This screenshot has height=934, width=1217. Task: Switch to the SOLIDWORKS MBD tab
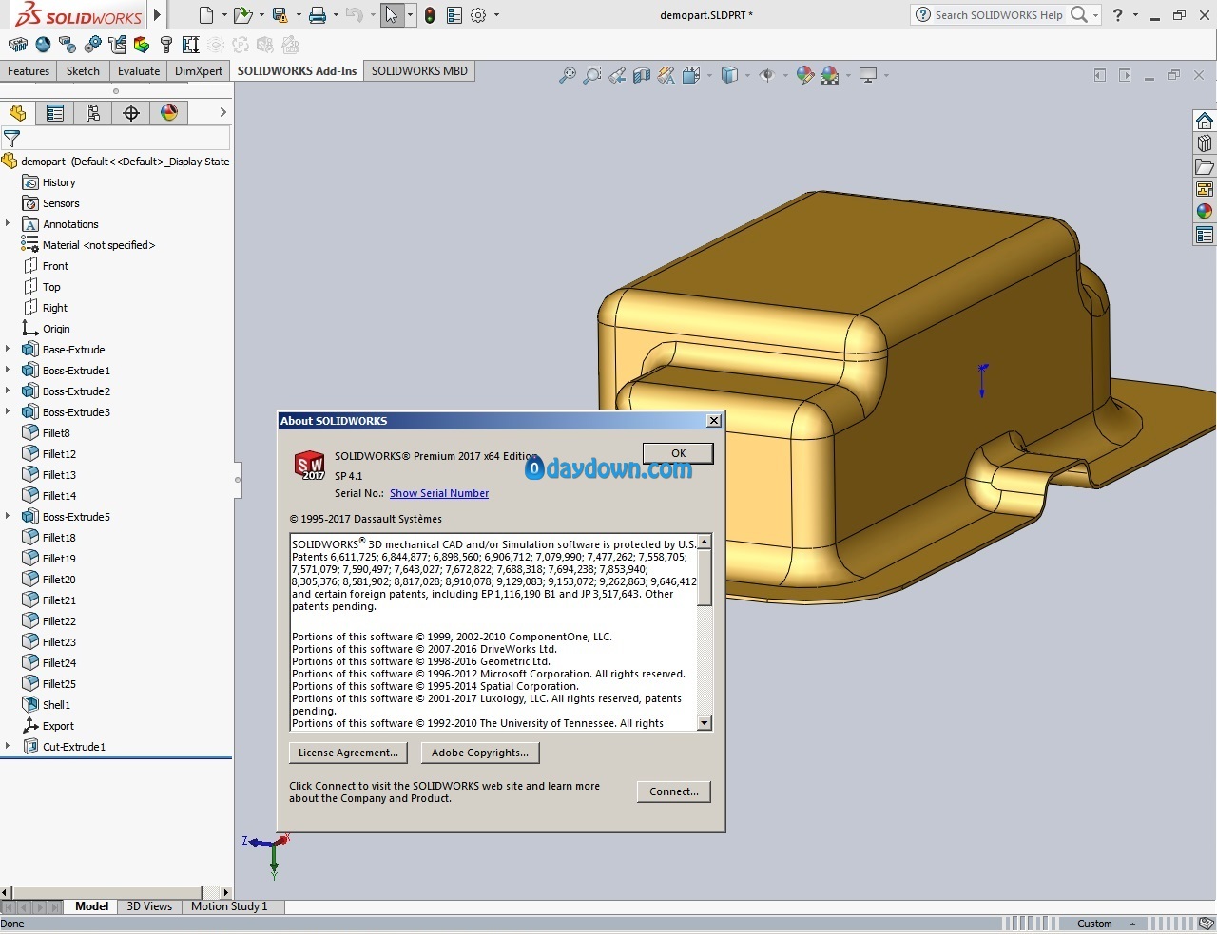point(419,71)
